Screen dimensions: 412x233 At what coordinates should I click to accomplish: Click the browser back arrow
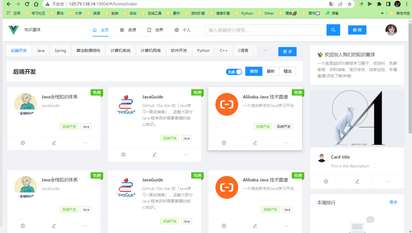9,4
